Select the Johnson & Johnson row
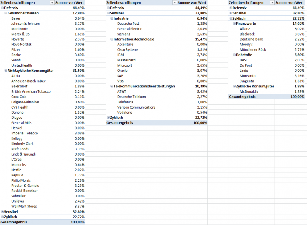The width and height of the screenshot is (307, 225). [43, 24]
